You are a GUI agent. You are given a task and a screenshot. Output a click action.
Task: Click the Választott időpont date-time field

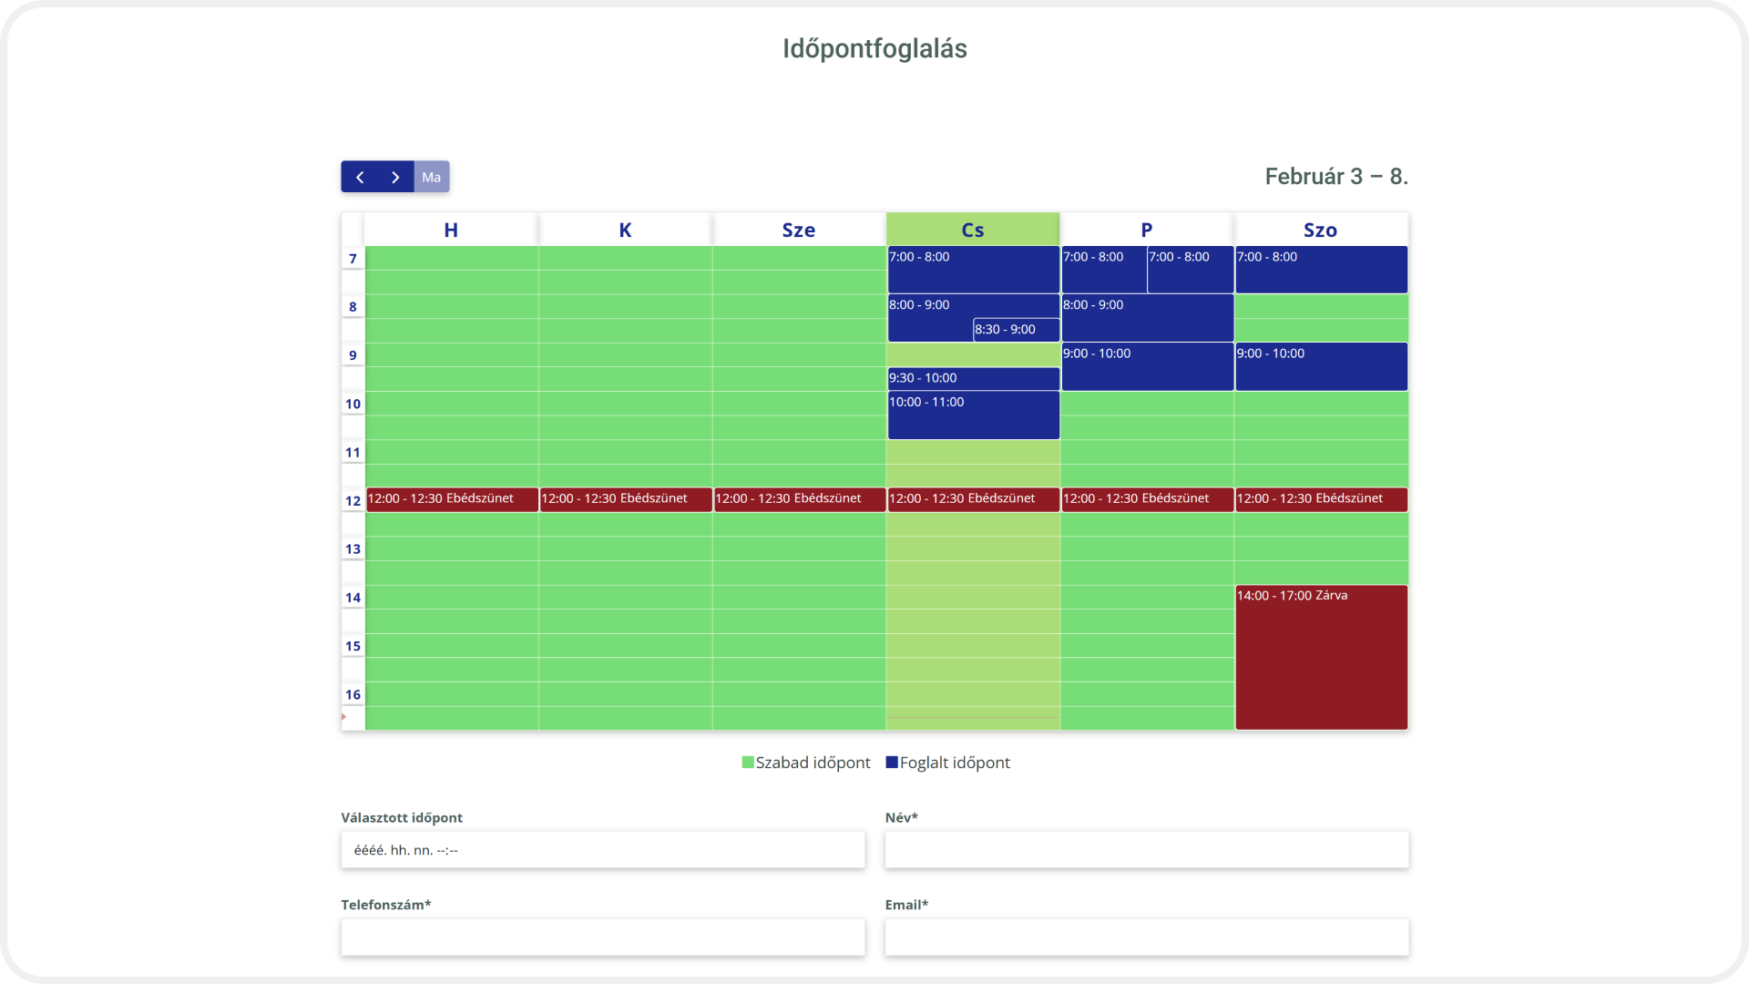602,850
